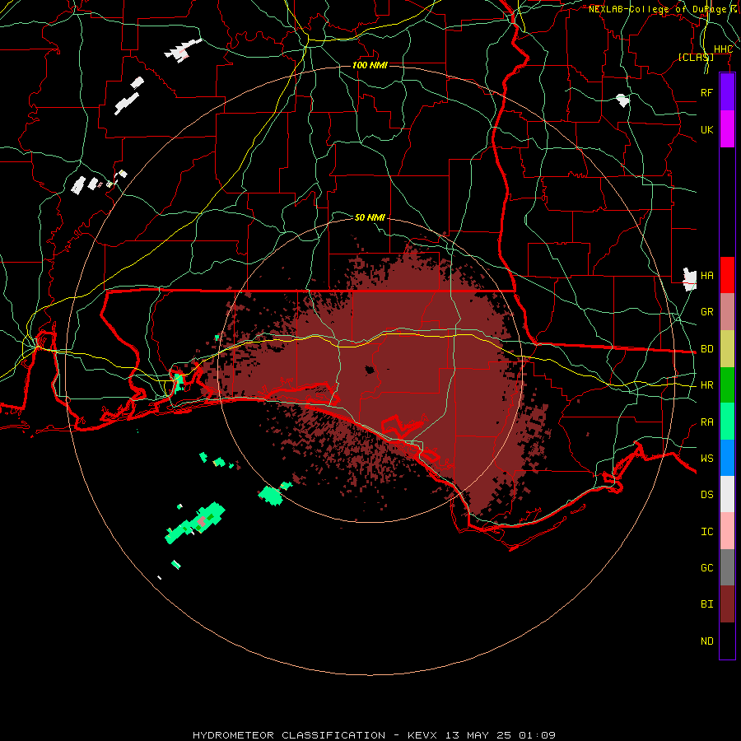Click the HYDROMETEOR CLASSIFICATION title text

tap(289, 735)
